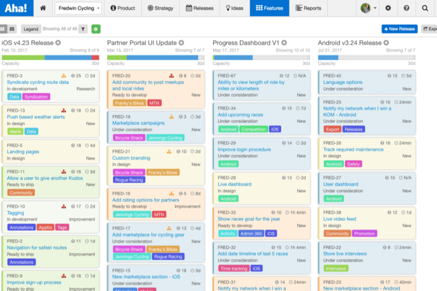Image resolution: width=437 pixels, height=291 pixels.
Task: Open the Releases tab
Action: click(200, 8)
